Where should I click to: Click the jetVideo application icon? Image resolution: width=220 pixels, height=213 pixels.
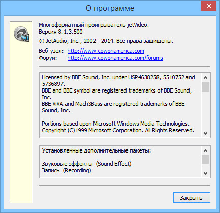(21, 34)
